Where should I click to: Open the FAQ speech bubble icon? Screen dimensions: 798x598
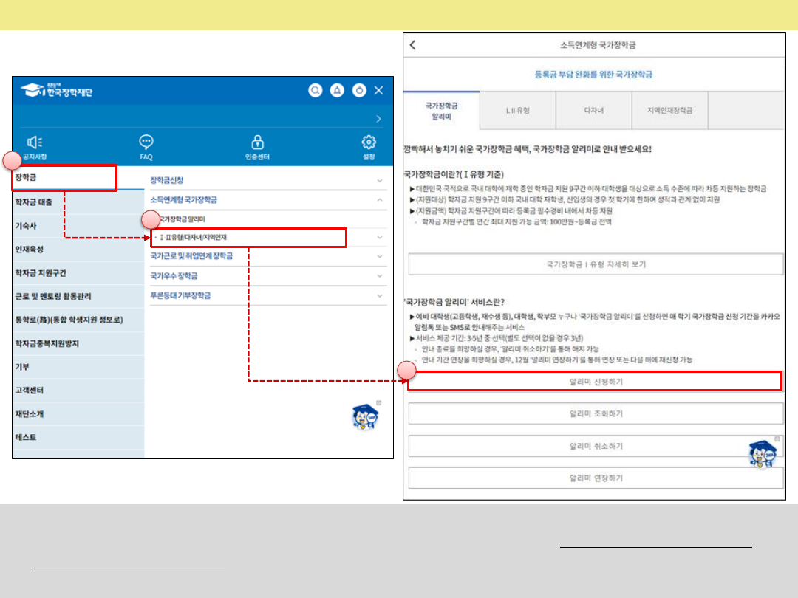[146, 142]
